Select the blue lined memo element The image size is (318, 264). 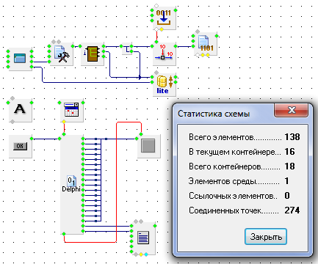point(143,238)
